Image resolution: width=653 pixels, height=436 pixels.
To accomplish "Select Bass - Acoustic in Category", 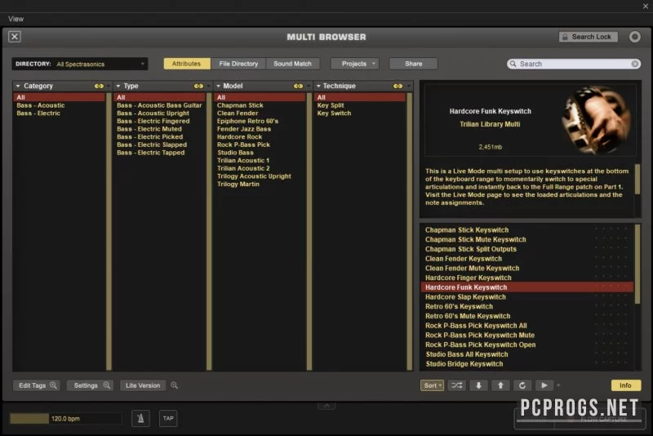I will [x=40, y=105].
